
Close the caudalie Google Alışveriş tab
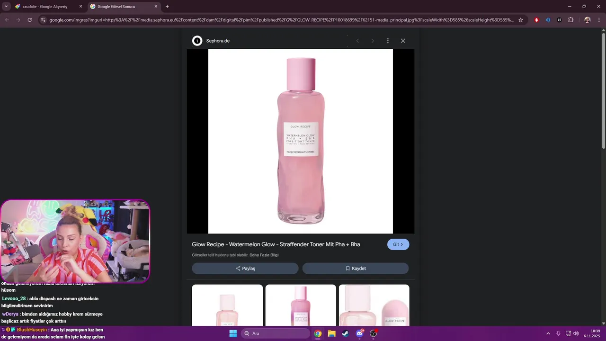[x=80, y=7]
